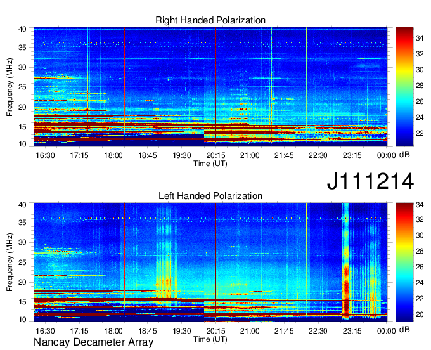
Task: Click 23:15 tick on Right Handed time axis
Action: coord(352,155)
